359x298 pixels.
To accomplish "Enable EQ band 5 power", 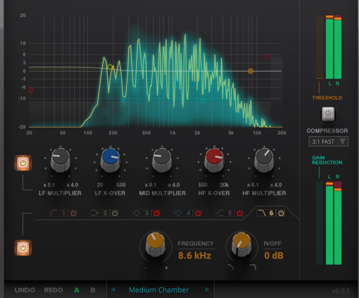I will click(239, 213).
